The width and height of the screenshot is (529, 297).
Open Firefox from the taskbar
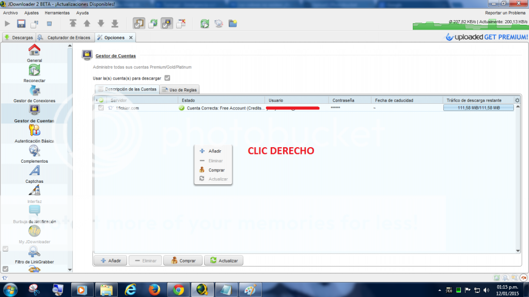click(154, 290)
